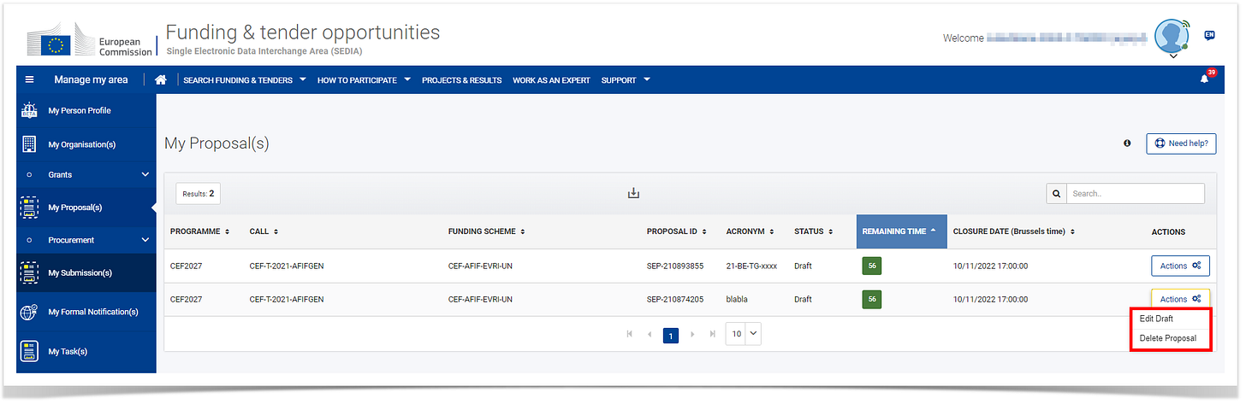
Task: Change language with EN icon
Action: tap(1210, 35)
